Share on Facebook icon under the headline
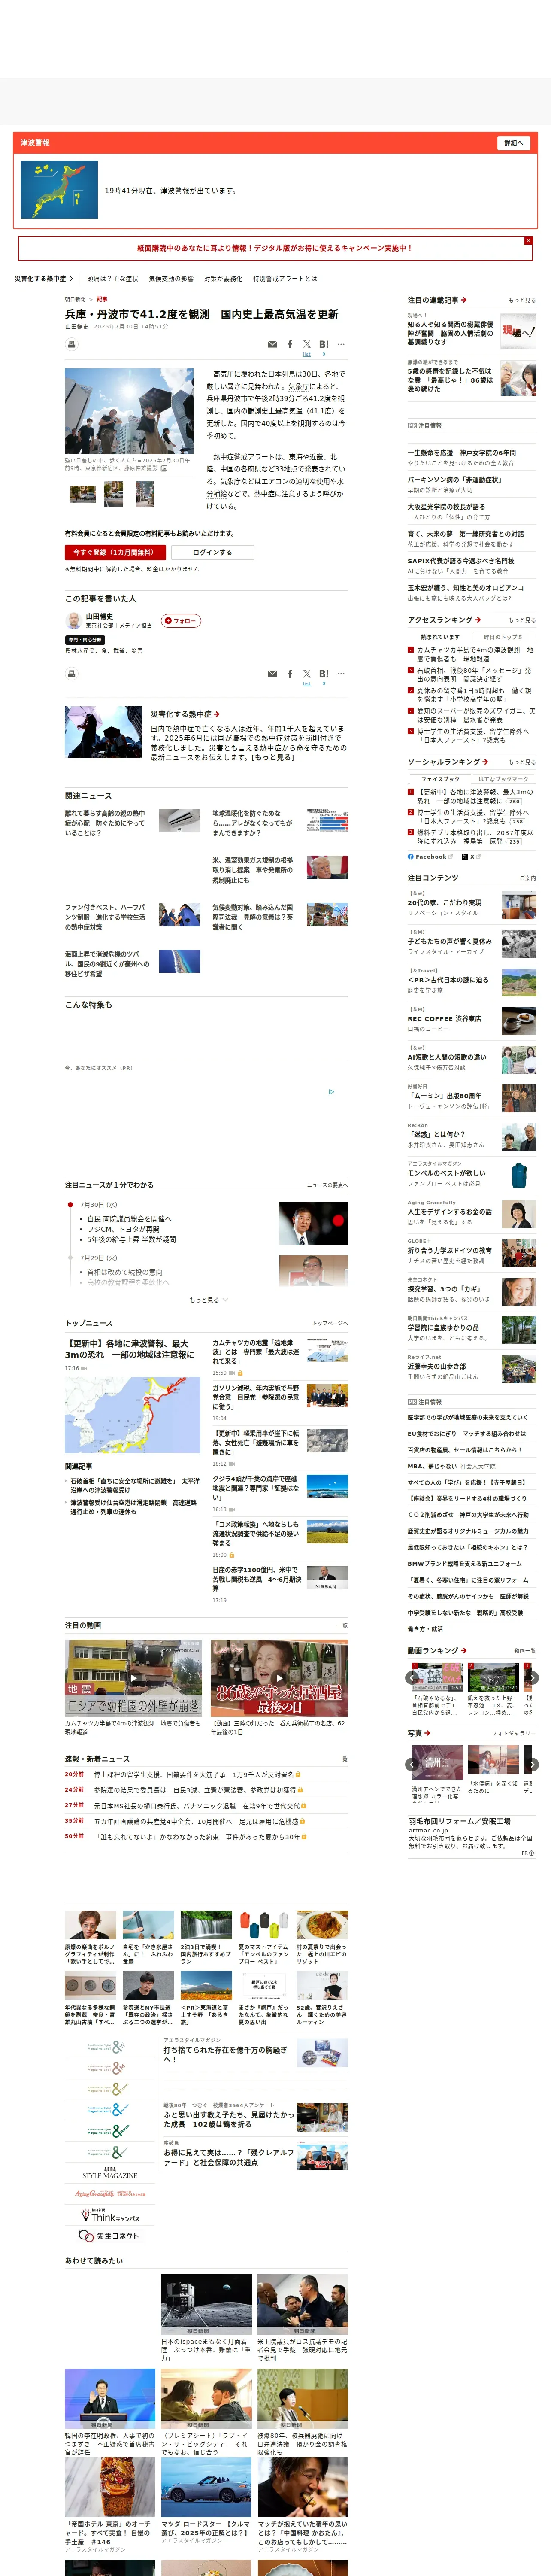This screenshot has height=2576, width=551. click(x=290, y=344)
